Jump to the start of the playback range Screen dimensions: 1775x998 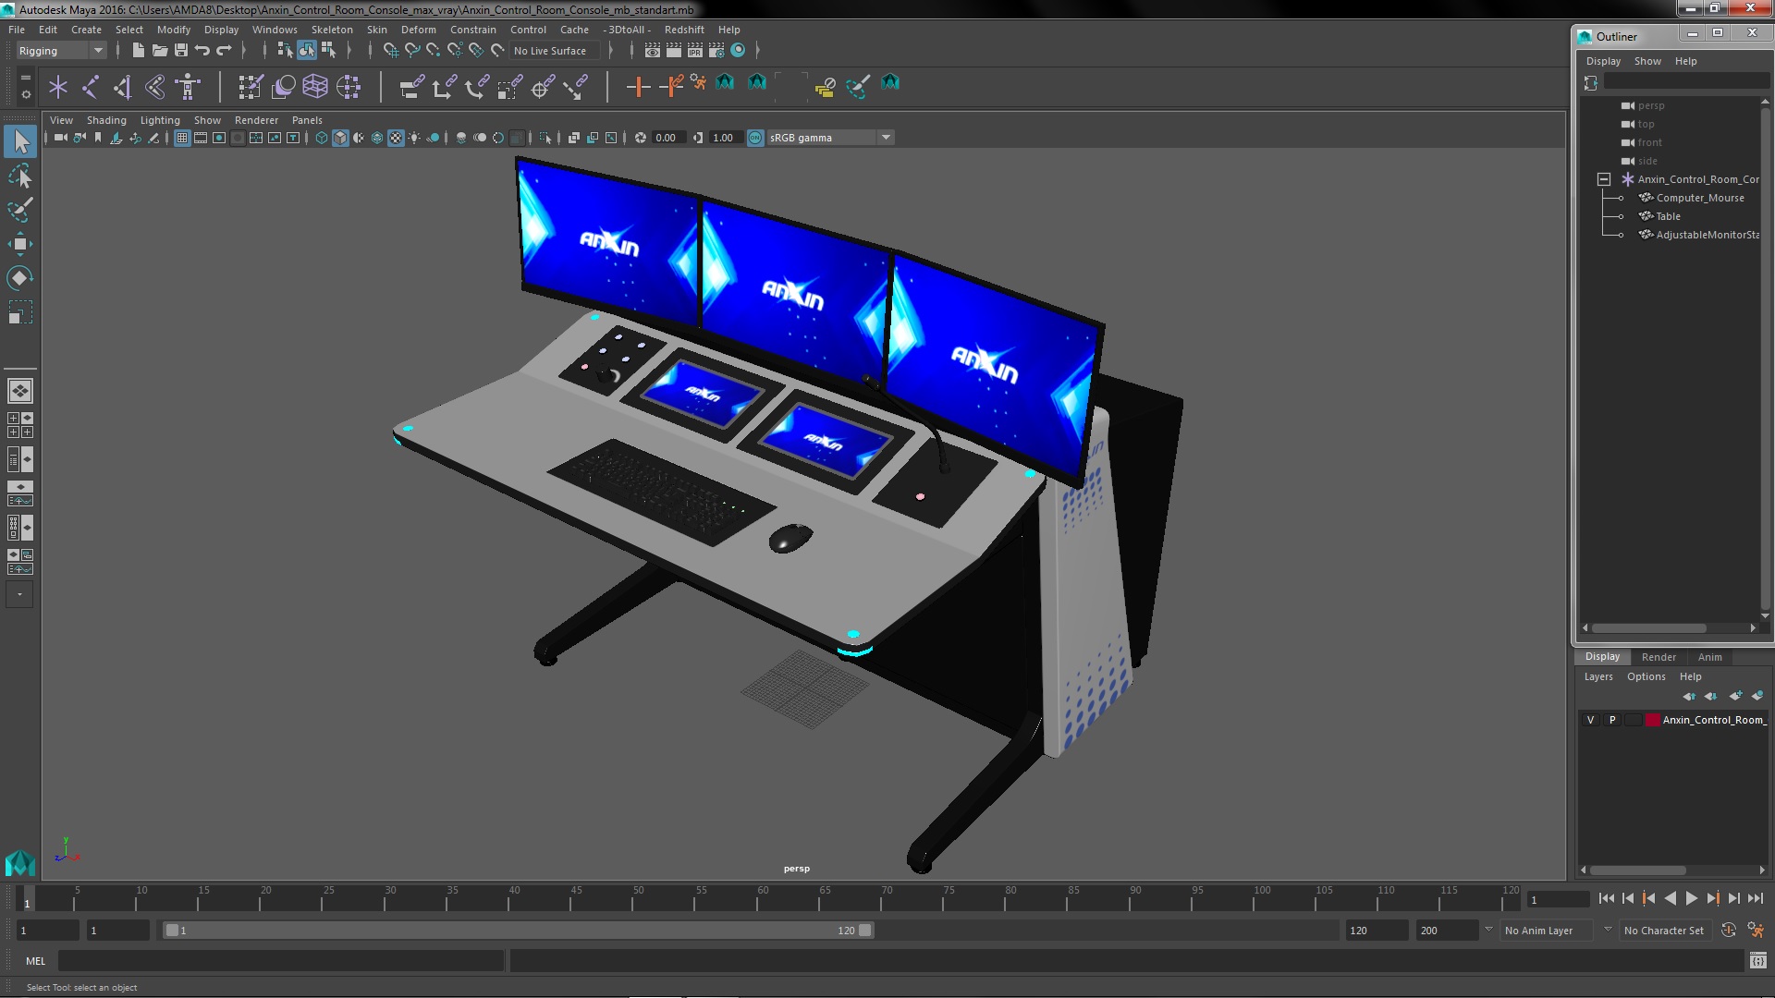[1606, 898]
